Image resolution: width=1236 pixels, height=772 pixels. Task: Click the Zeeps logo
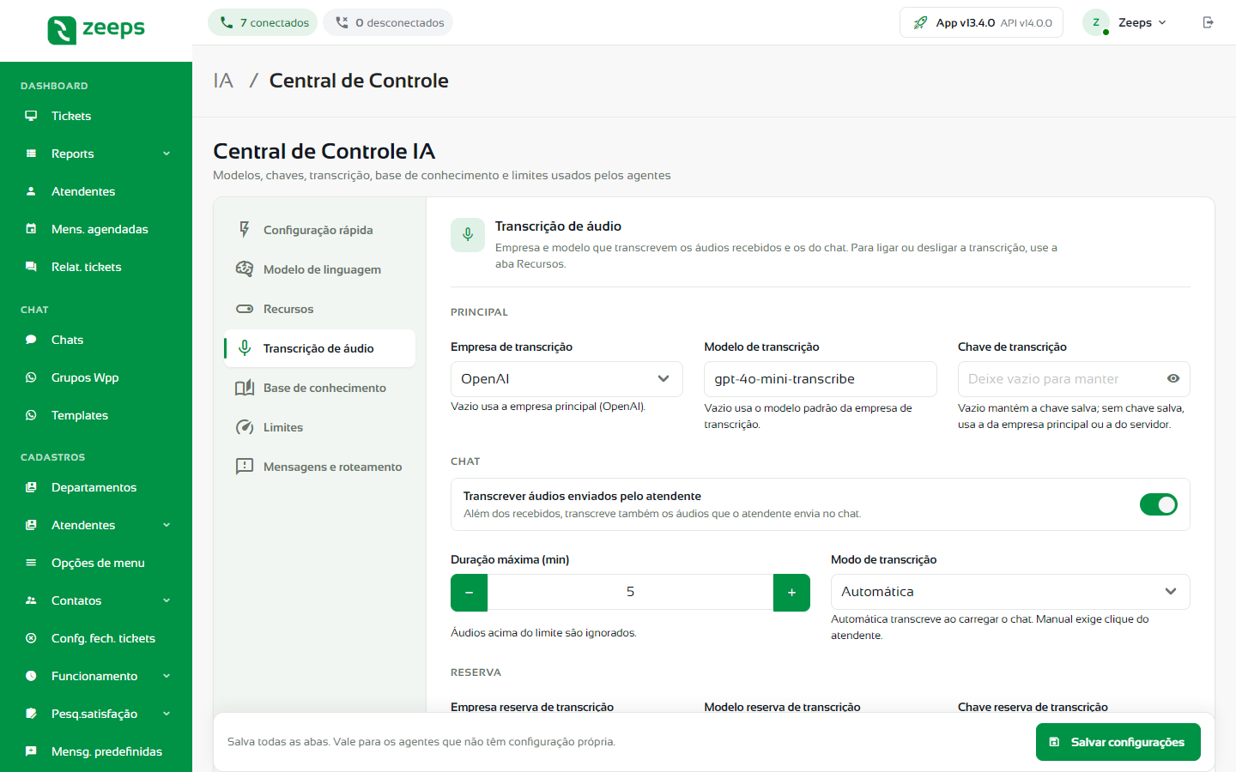96,30
